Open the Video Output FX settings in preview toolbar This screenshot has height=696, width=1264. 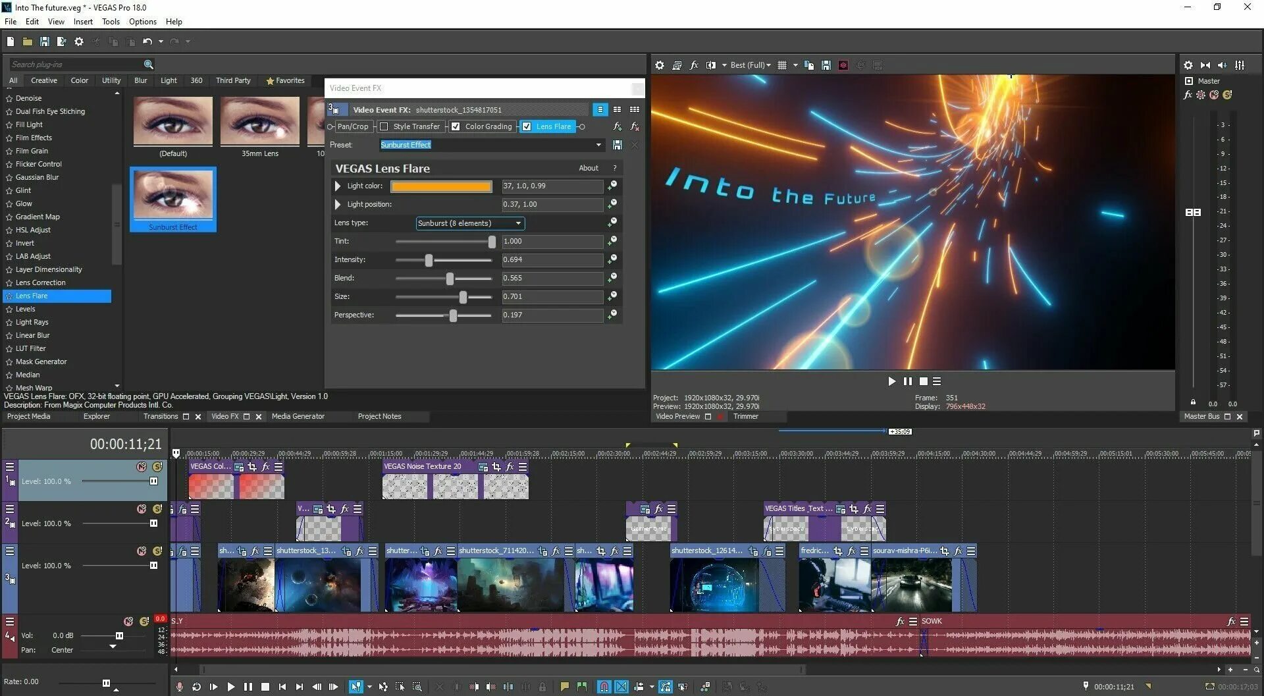694,65
